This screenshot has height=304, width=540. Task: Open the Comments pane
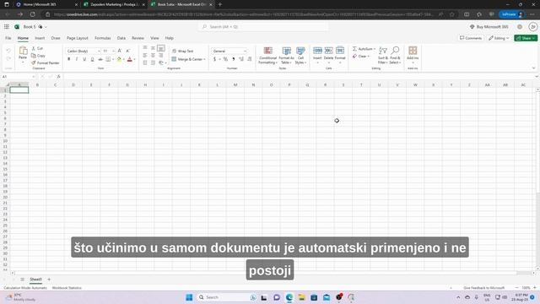[471, 38]
